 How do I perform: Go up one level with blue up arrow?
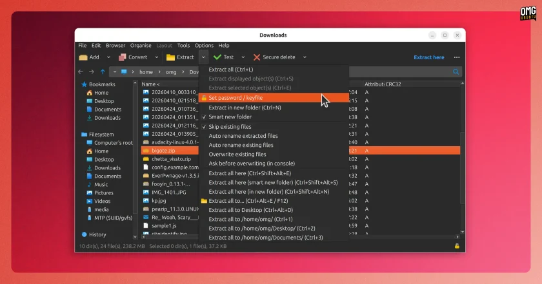(103, 71)
